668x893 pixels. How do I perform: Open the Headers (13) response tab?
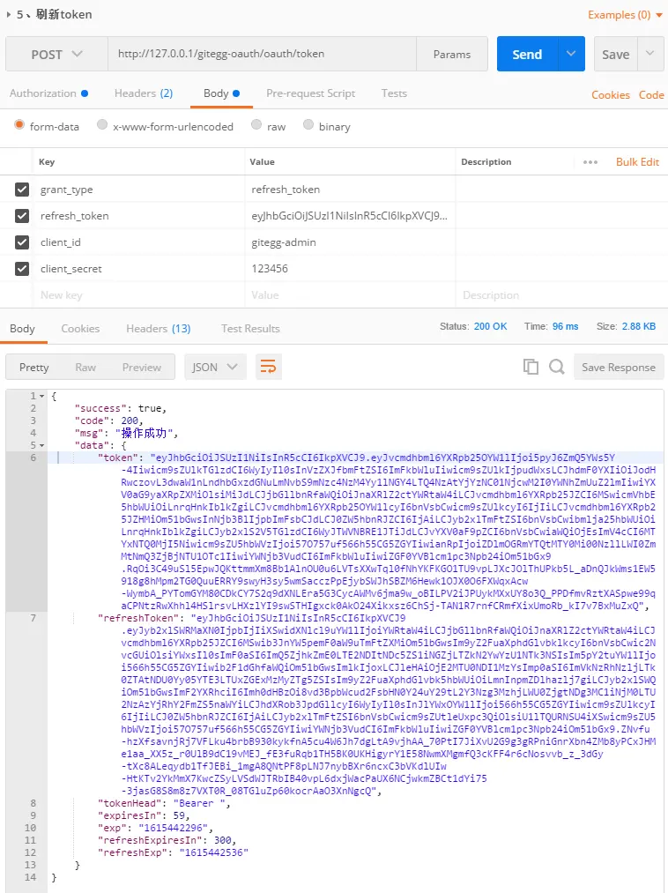[x=158, y=328]
